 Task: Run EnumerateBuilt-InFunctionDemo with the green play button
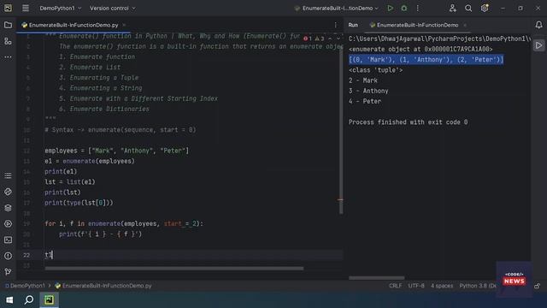[391, 8]
